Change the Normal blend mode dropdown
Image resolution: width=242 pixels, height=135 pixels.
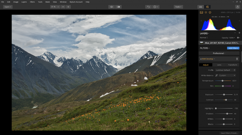pos(204,38)
